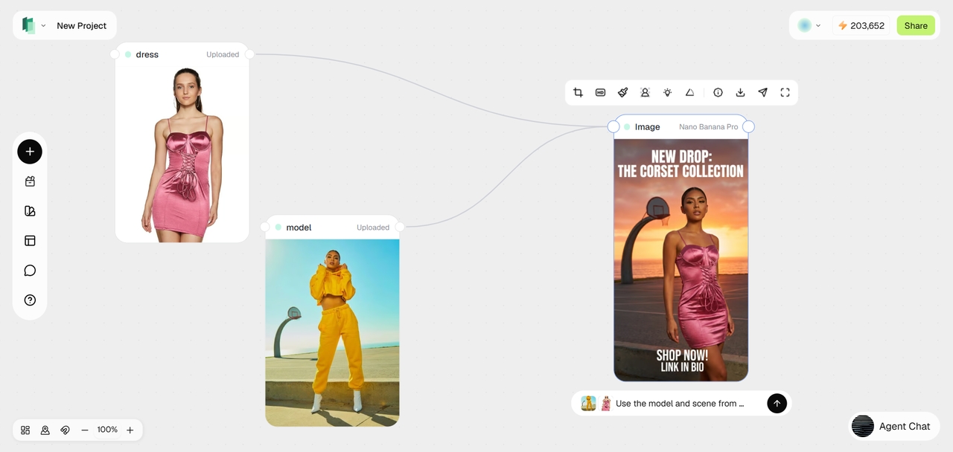Open the clapperboard video tool in sidebar
The image size is (953, 452).
[x=30, y=181]
